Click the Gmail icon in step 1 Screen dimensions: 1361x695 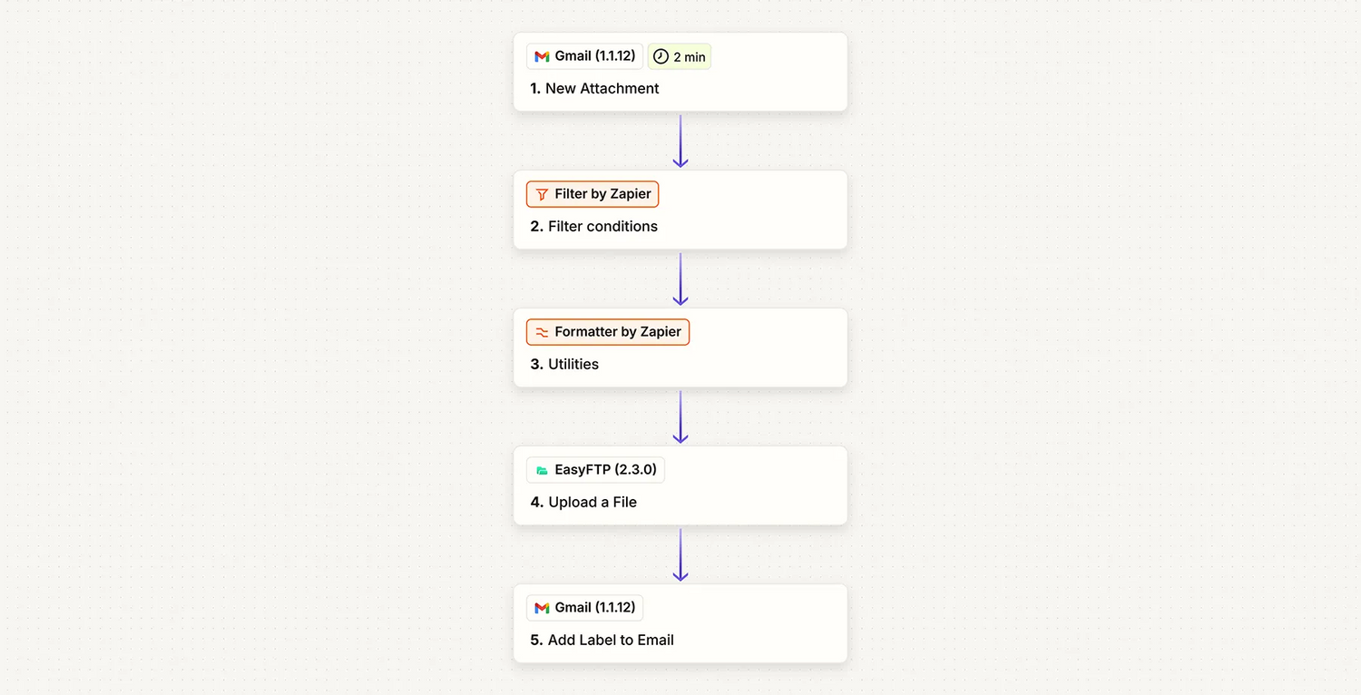coord(542,56)
